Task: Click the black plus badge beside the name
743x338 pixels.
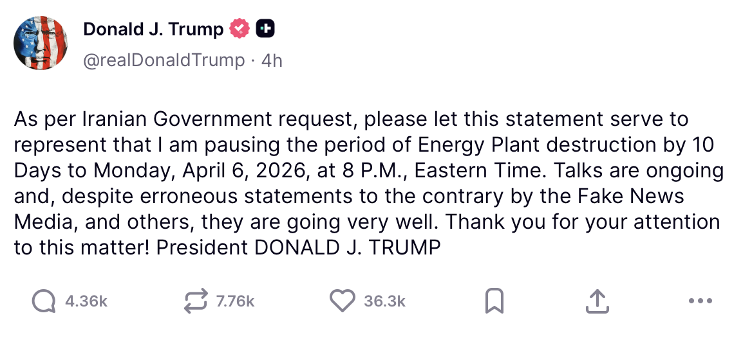Action: click(x=266, y=29)
